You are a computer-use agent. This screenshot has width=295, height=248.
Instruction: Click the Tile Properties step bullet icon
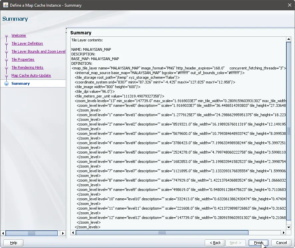(6, 59)
